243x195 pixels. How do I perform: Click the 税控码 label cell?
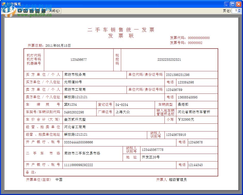[117, 59]
